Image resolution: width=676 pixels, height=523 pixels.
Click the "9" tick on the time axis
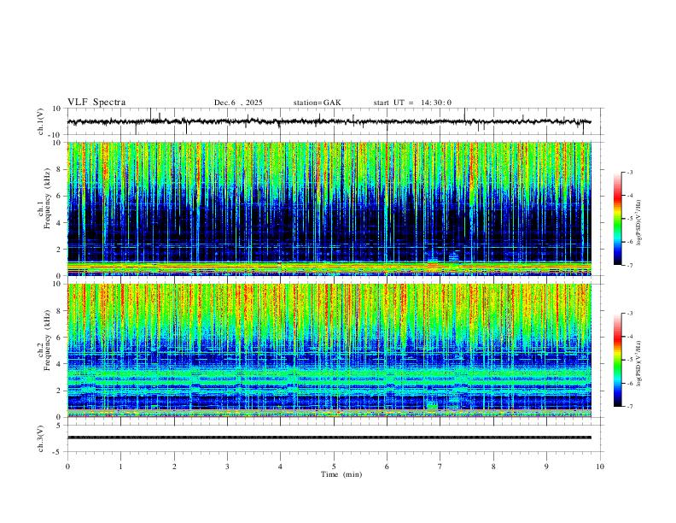(546, 467)
